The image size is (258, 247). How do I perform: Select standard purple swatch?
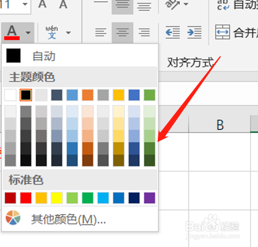(150, 198)
